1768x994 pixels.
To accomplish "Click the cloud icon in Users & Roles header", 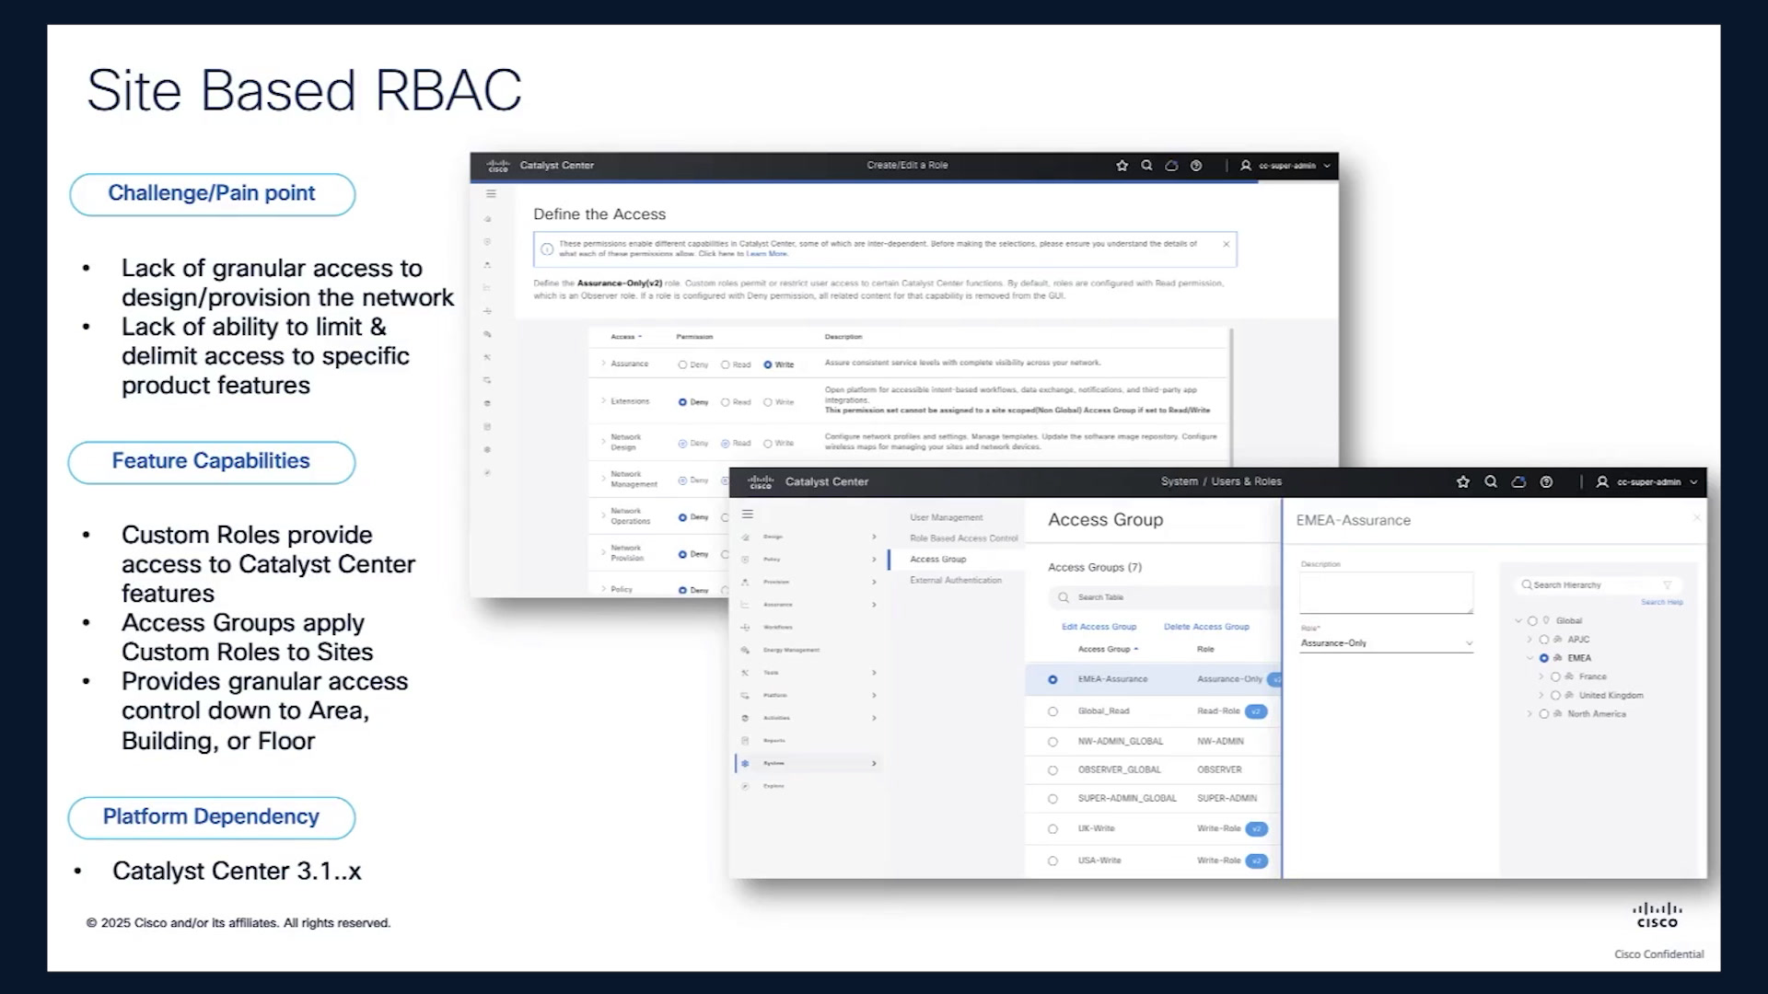I will pyautogui.click(x=1518, y=482).
